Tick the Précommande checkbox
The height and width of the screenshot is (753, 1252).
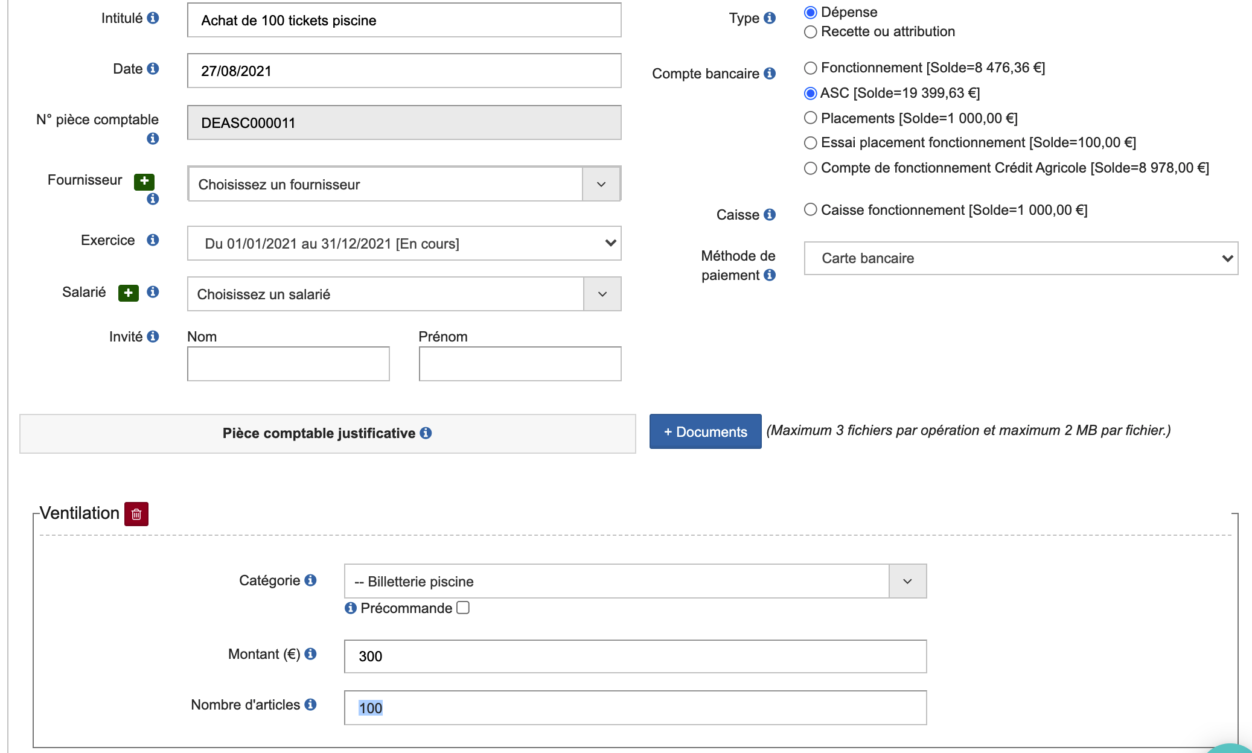[463, 608]
